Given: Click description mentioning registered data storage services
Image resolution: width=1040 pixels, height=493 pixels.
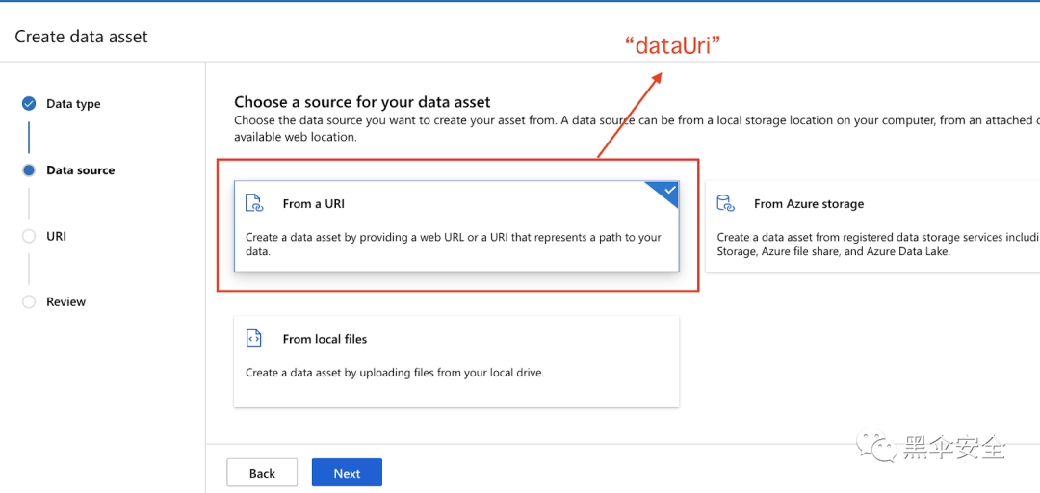Looking at the screenshot, I should pos(878,245).
